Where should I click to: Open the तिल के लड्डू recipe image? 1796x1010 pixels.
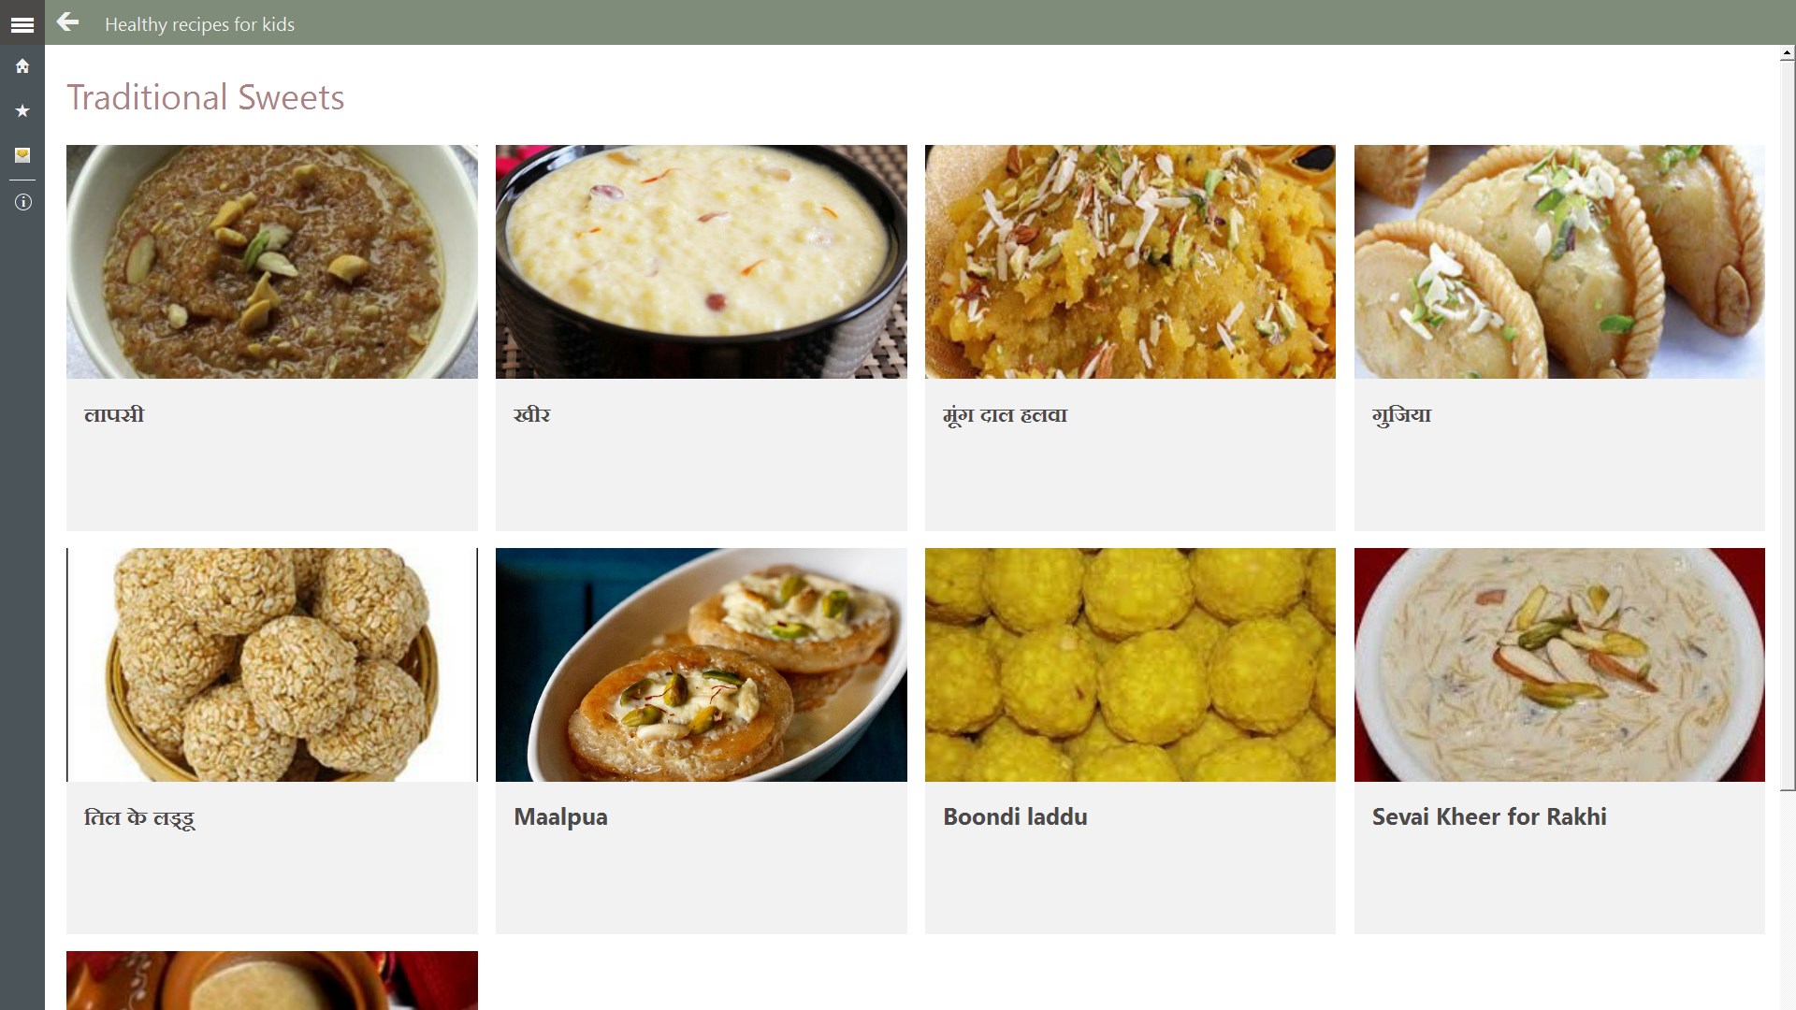[272, 665]
